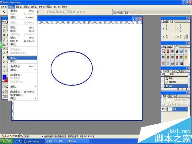This screenshot has height=144, width=192.
Task: Set history brush source beside 椭圆选框 state
Action: click(163, 82)
